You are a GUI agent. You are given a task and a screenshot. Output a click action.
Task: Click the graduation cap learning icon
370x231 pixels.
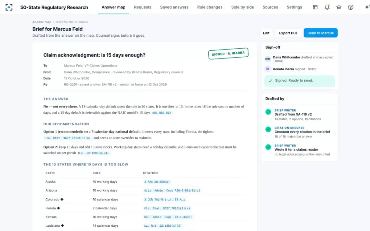[x=339, y=7]
